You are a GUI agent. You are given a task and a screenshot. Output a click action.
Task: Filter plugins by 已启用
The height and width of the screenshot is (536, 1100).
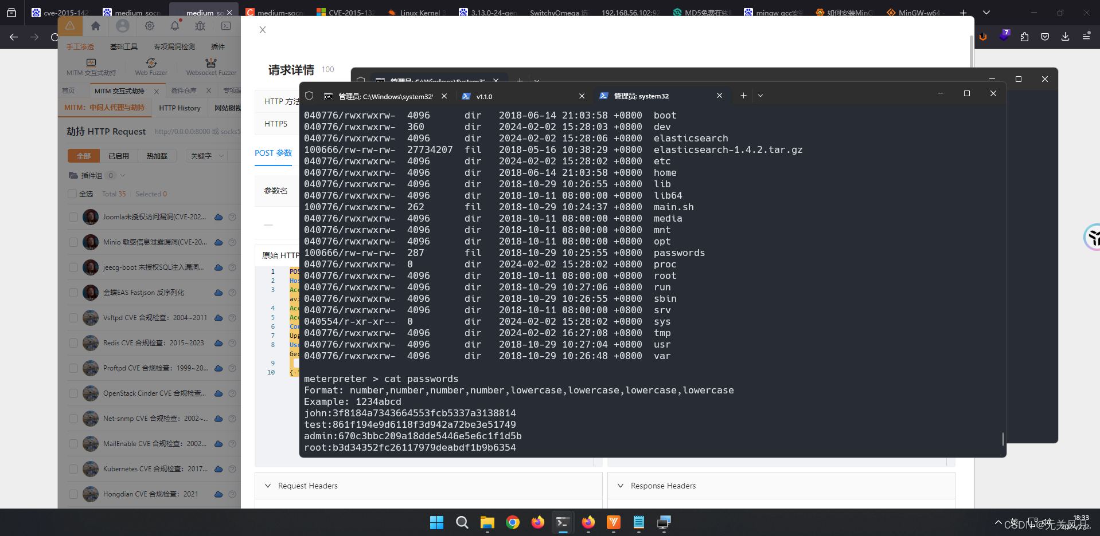119,156
